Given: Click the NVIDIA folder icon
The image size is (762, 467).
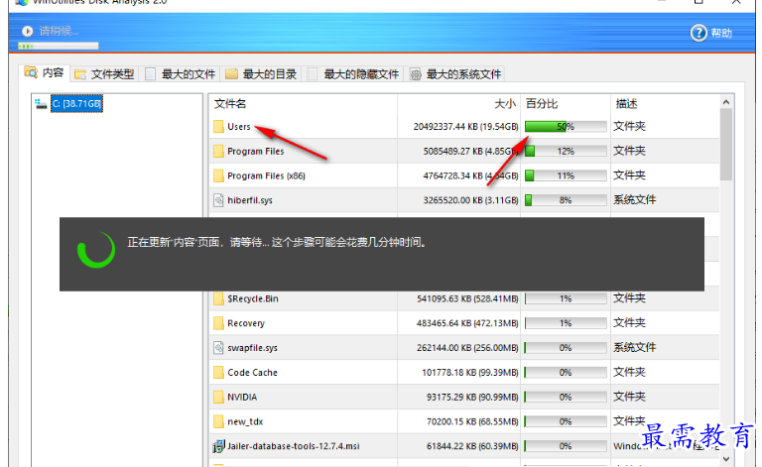Looking at the screenshot, I should coord(218,397).
